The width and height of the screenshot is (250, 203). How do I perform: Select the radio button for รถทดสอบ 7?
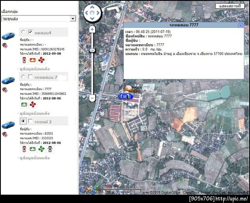[x=23, y=76]
